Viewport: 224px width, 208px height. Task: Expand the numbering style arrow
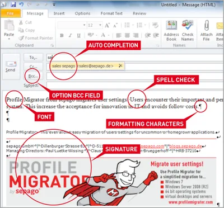tap(145, 25)
